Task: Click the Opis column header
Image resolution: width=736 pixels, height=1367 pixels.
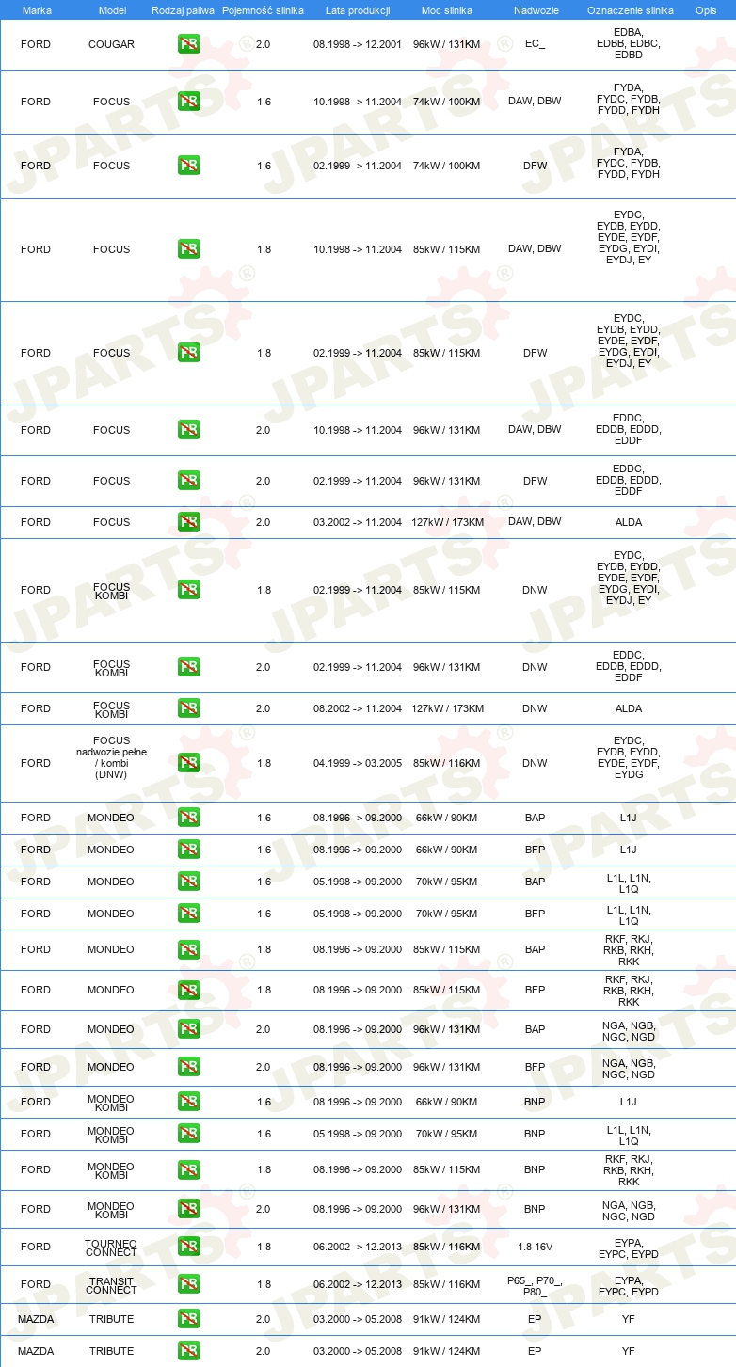Action: pyautogui.click(x=705, y=9)
